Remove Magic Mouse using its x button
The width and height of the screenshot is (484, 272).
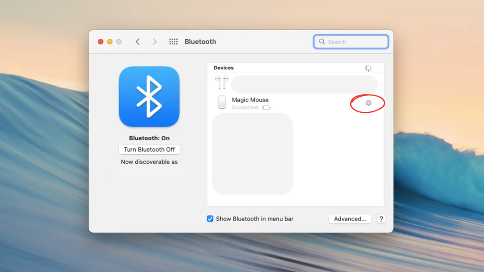369,103
